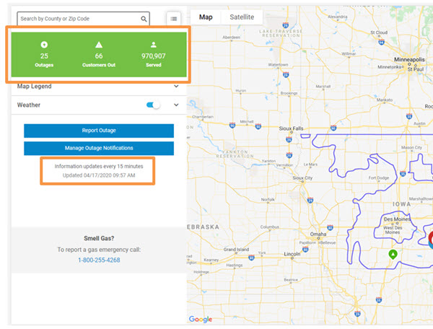The height and width of the screenshot is (329, 433).
Task: Call the gas emergency number 1-800-255-4268
Action: click(x=99, y=260)
